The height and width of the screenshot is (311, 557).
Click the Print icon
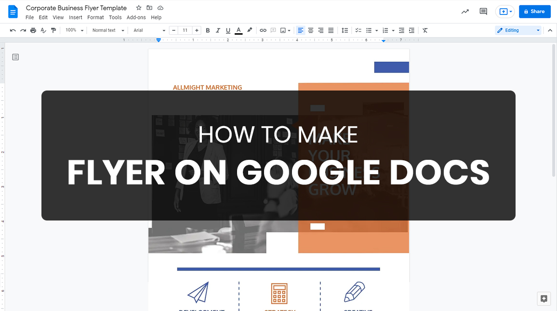click(33, 30)
